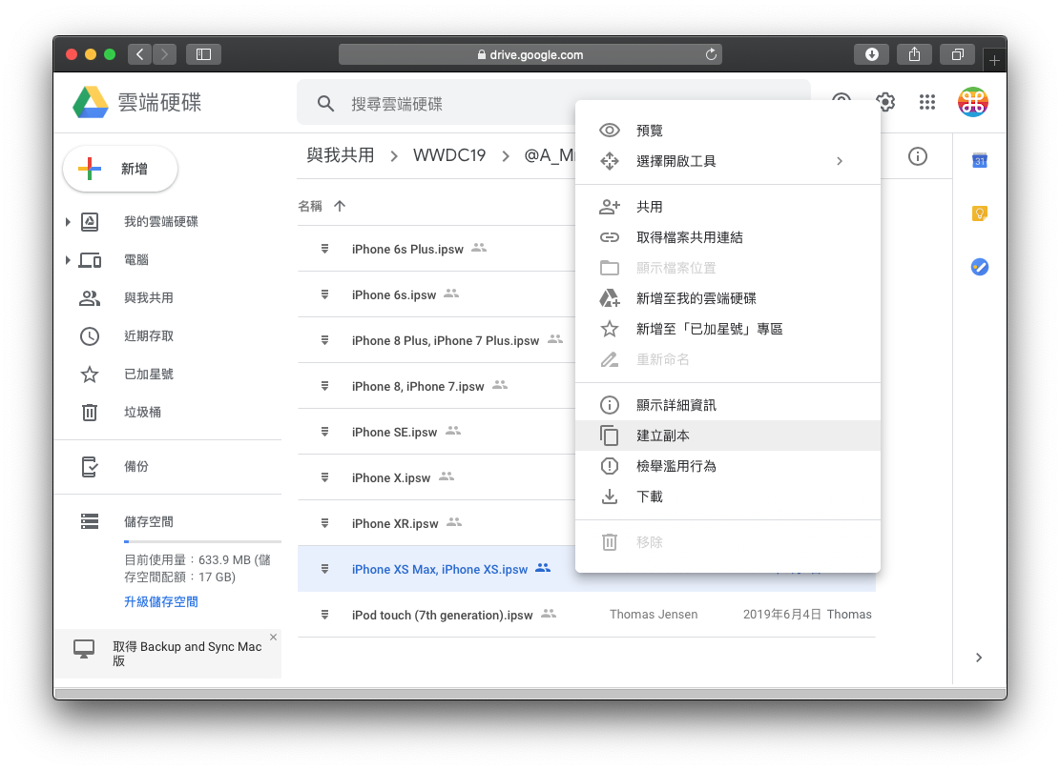
Task: Open 與我共用 in sidebar
Action: tap(148, 298)
